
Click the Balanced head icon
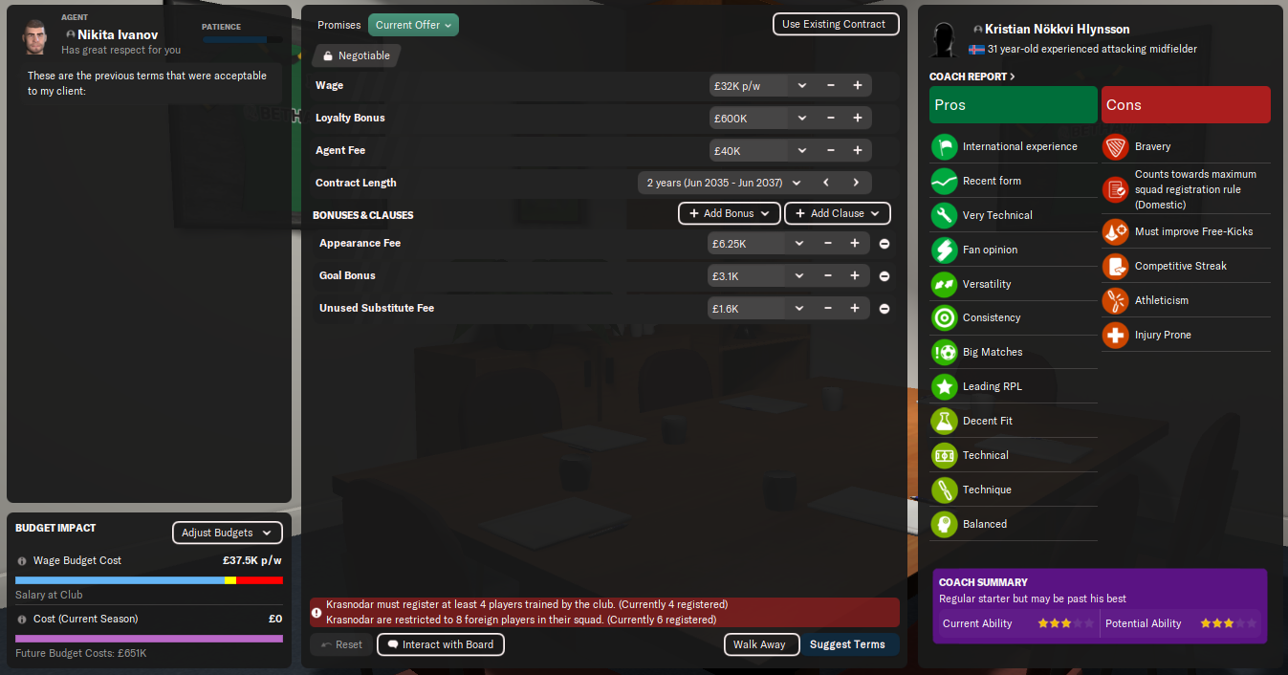point(945,524)
